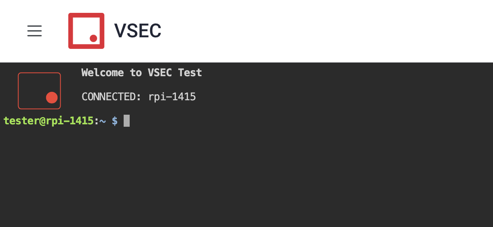Click the red dot inside header logo
493x227 pixels.
tap(94, 38)
